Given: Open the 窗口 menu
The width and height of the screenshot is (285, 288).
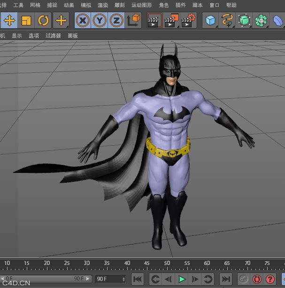Looking at the screenshot, I should 215,5.
